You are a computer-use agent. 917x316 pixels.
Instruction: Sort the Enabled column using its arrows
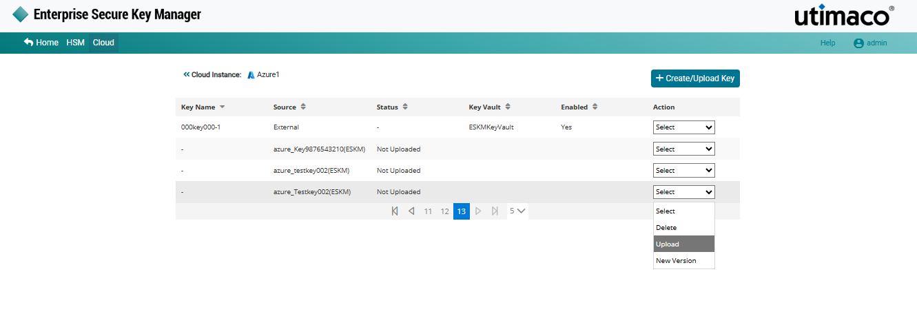pos(595,107)
